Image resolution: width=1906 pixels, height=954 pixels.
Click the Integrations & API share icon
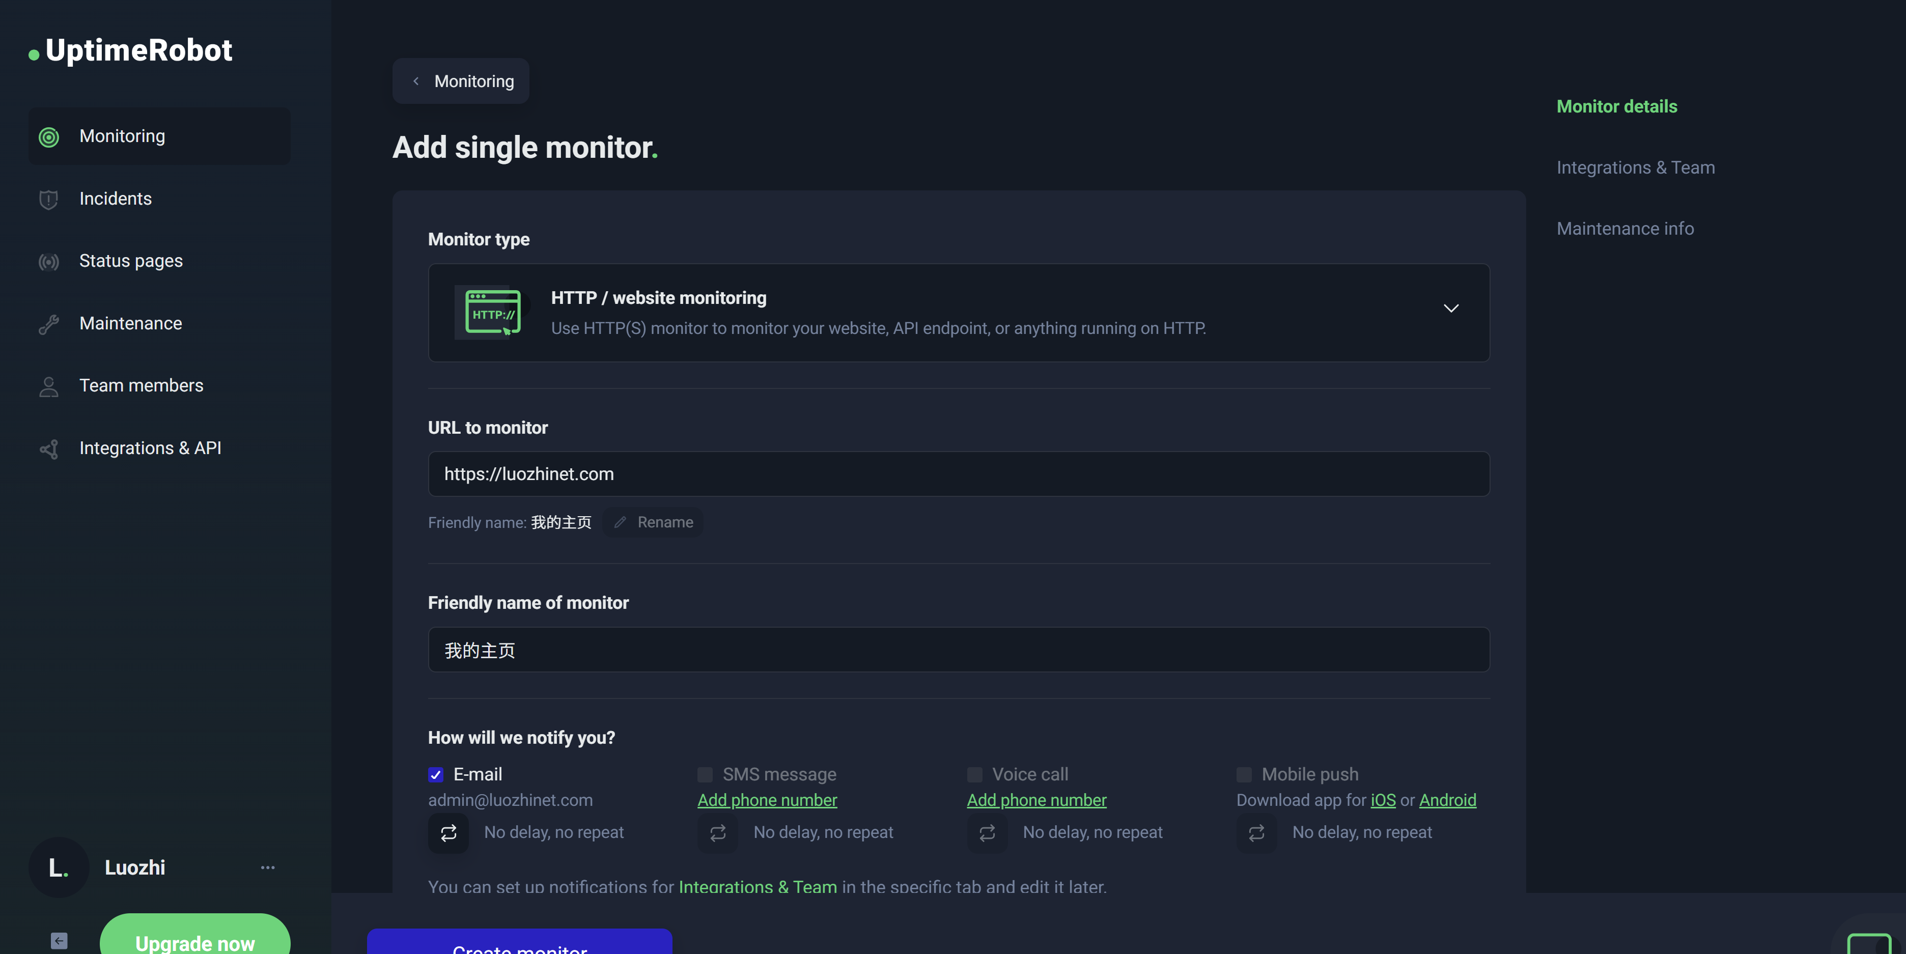[x=49, y=448]
